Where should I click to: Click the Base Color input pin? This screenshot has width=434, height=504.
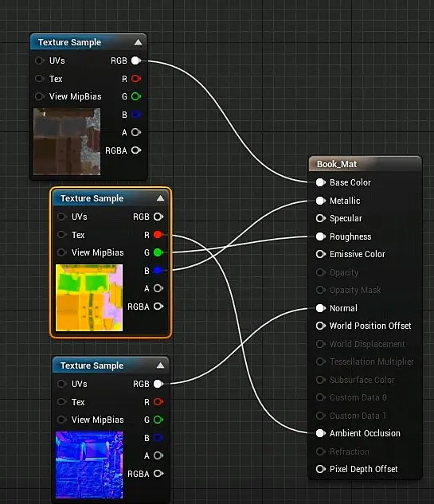tap(320, 182)
